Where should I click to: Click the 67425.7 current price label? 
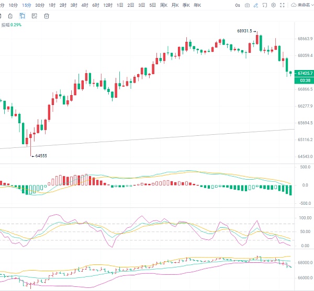[304, 74]
